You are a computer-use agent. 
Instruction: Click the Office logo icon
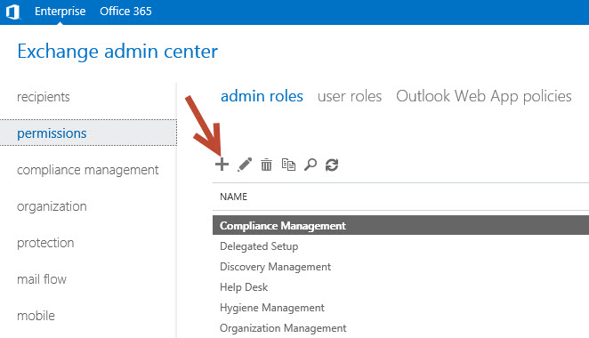coord(12,12)
